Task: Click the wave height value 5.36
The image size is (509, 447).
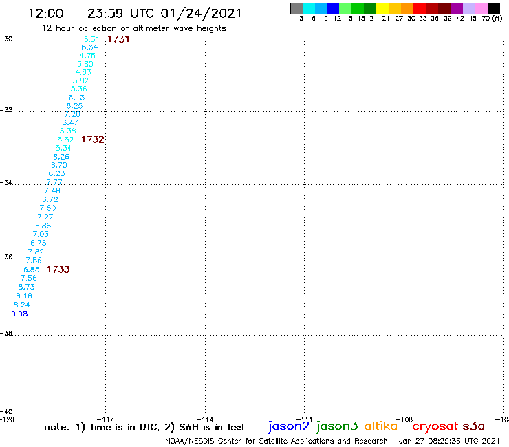Action: point(79,89)
